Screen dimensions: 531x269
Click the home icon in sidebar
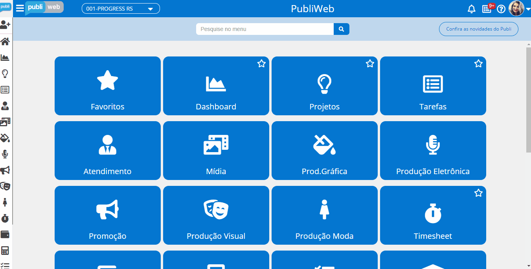[x=5, y=42]
